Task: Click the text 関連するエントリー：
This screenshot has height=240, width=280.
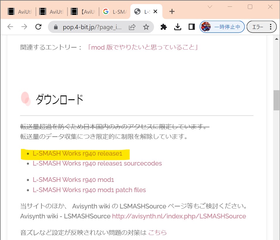Action: click(x=51, y=47)
